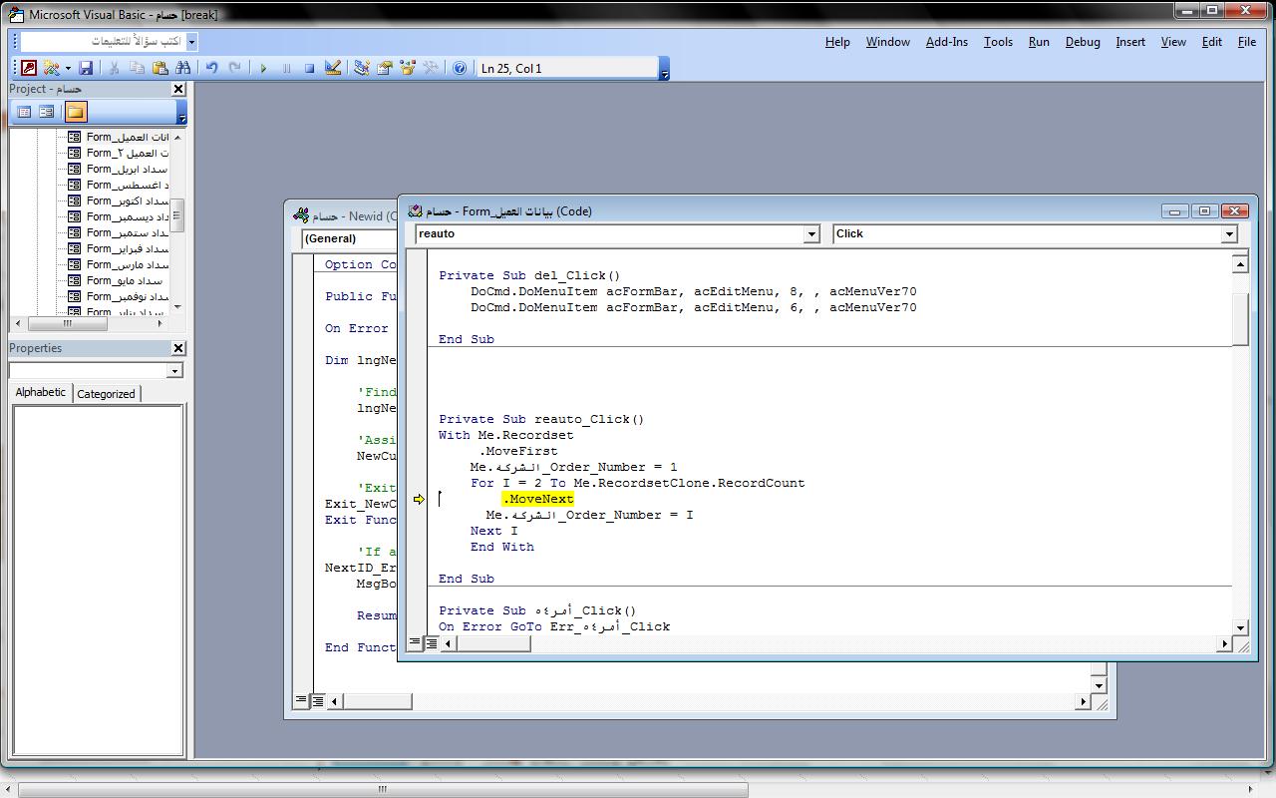Switch to the Alphabetic tab
The width and height of the screenshot is (1276, 798).
41,392
